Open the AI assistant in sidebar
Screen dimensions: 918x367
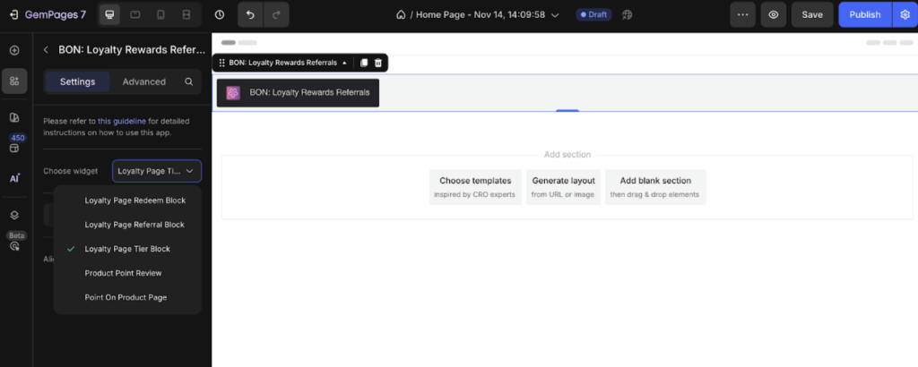[x=14, y=178]
